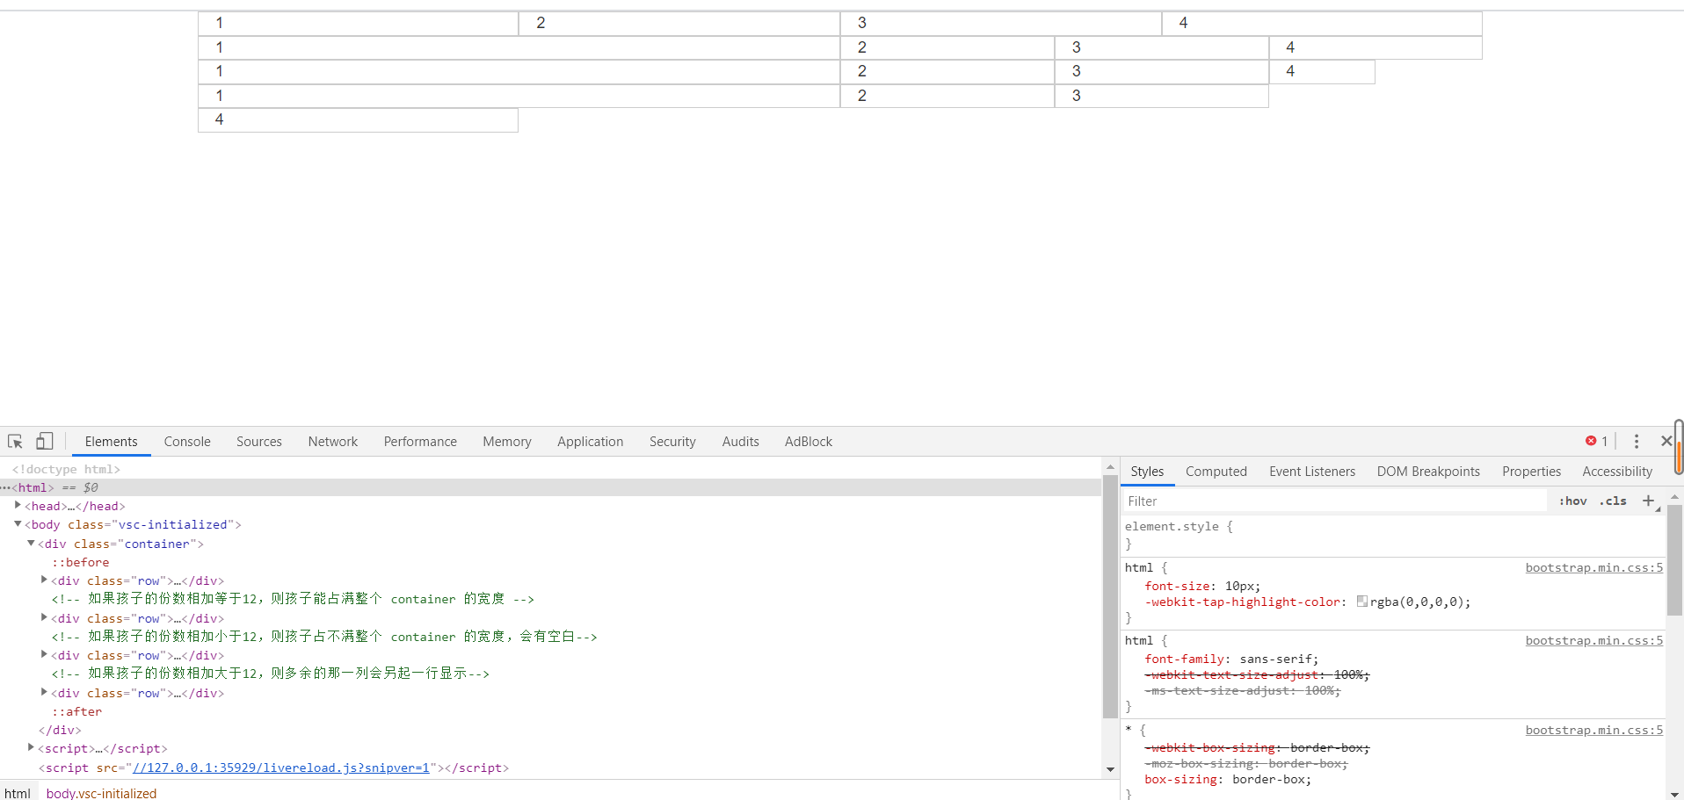Open the Application tab
This screenshot has height=800, width=1684.
click(590, 442)
